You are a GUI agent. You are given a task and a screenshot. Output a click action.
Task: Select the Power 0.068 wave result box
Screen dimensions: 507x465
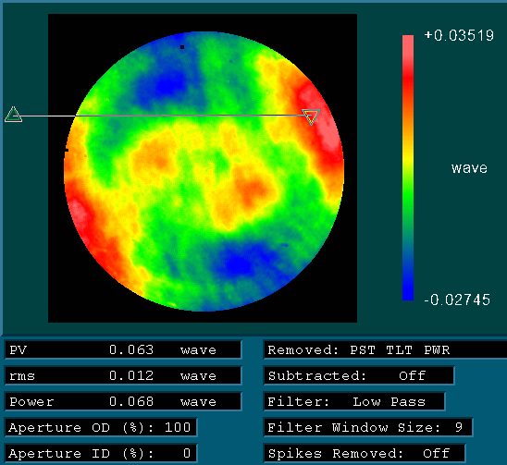(123, 401)
